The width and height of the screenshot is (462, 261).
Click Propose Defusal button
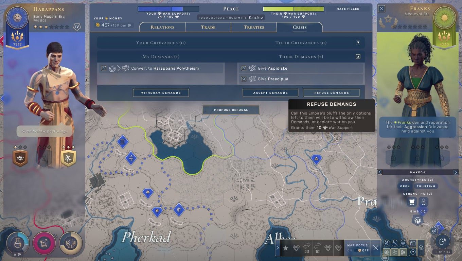click(x=231, y=110)
